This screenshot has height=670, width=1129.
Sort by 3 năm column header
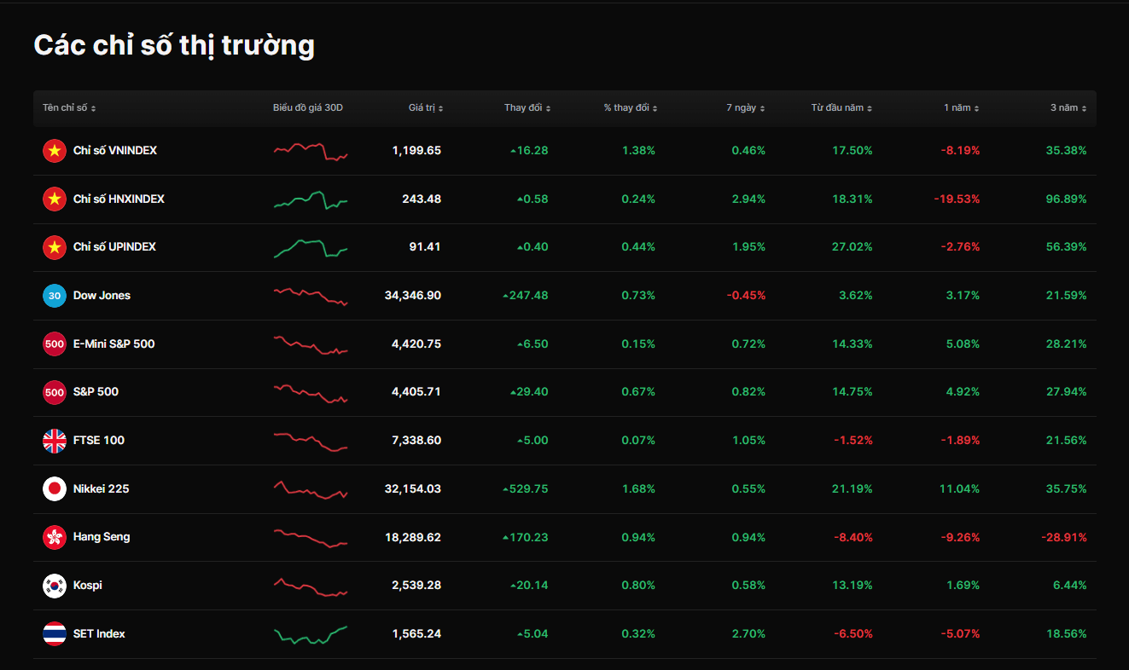point(1068,108)
